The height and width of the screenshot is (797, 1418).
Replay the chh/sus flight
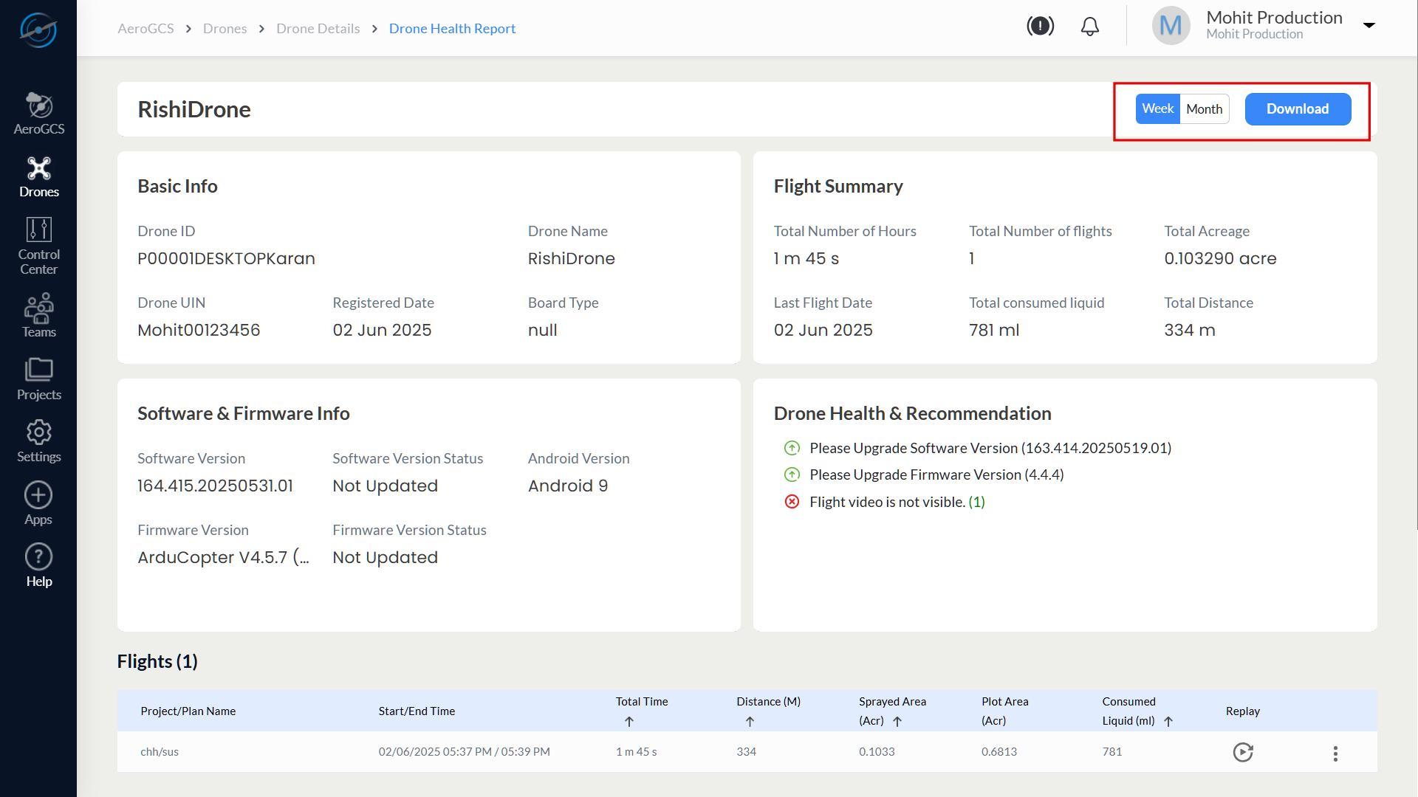pyautogui.click(x=1243, y=752)
